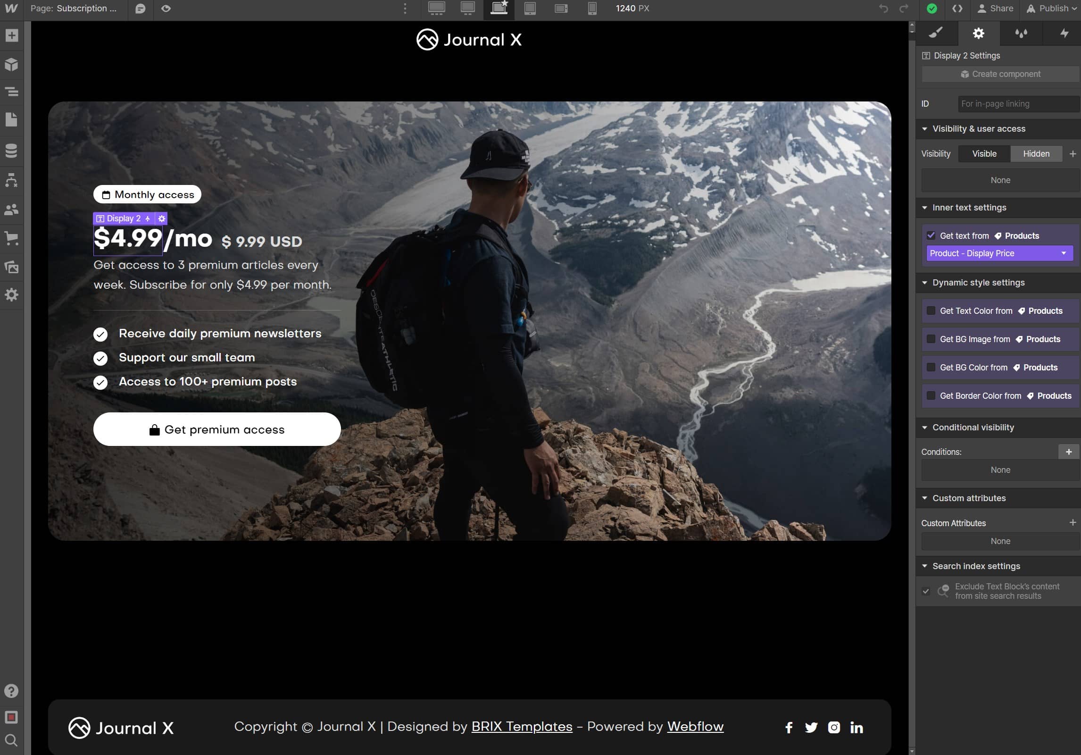Screen dimensions: 1081x755
Task: Set element visibility to Visible
Action: point(984,154)
